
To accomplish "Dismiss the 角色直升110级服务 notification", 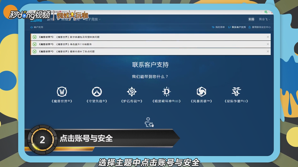I will [268, 44].
